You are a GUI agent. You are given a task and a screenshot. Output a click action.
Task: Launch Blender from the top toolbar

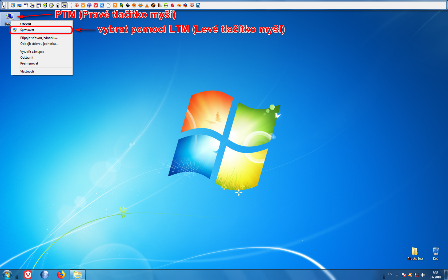(x=179, y=5)
